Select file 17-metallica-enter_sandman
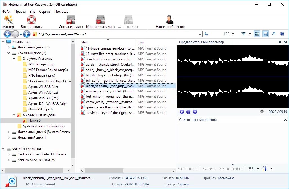Screen dimensions: 289x189 (x=128, y=54)
